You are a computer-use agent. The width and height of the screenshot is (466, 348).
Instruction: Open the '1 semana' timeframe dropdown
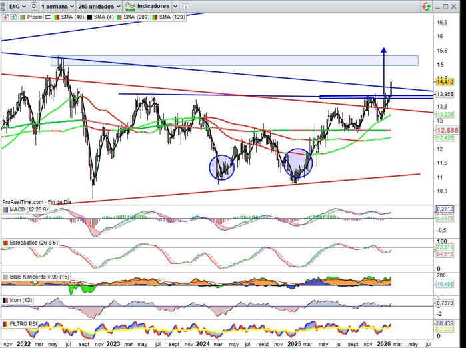pos(56,5)
